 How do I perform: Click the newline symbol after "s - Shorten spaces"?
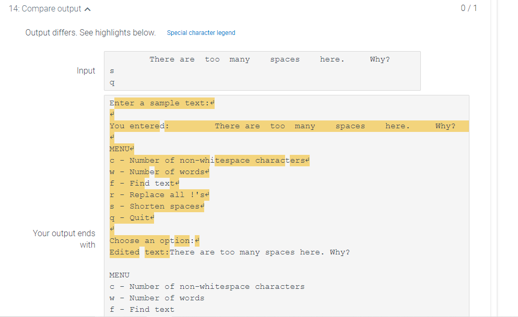click(x=201, y=206)
